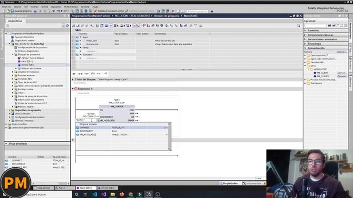Collapse the Bloques de programa folder
The image size is (353, 198).
[x=13, y=54]
